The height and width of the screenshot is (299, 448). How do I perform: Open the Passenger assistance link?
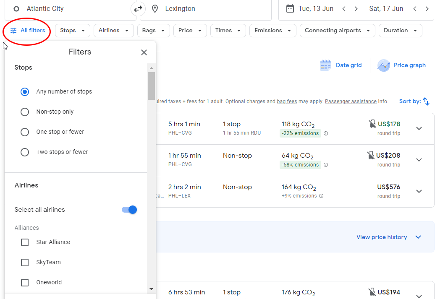click(x=350, y=101)
